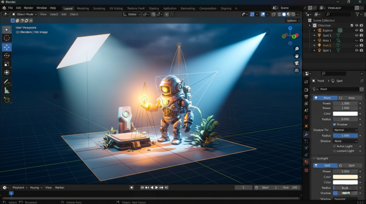Switch to the Modeling workspace tab
This screenshot has width=366, height=204.
click(83, 8)
